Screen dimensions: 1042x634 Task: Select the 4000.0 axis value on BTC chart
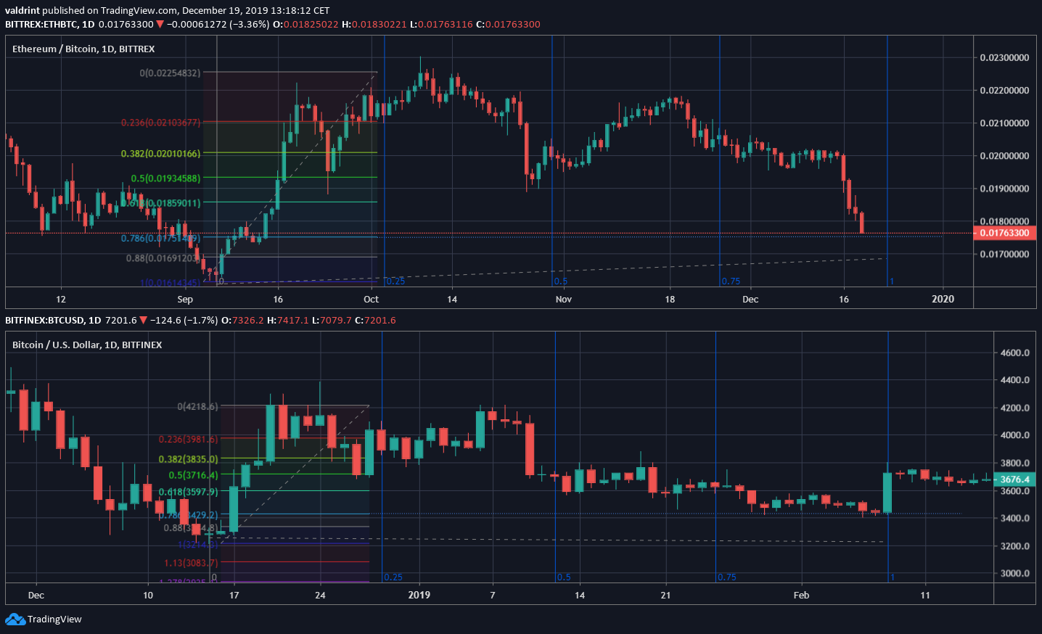pyautogui.click(x=1015, y=435)
